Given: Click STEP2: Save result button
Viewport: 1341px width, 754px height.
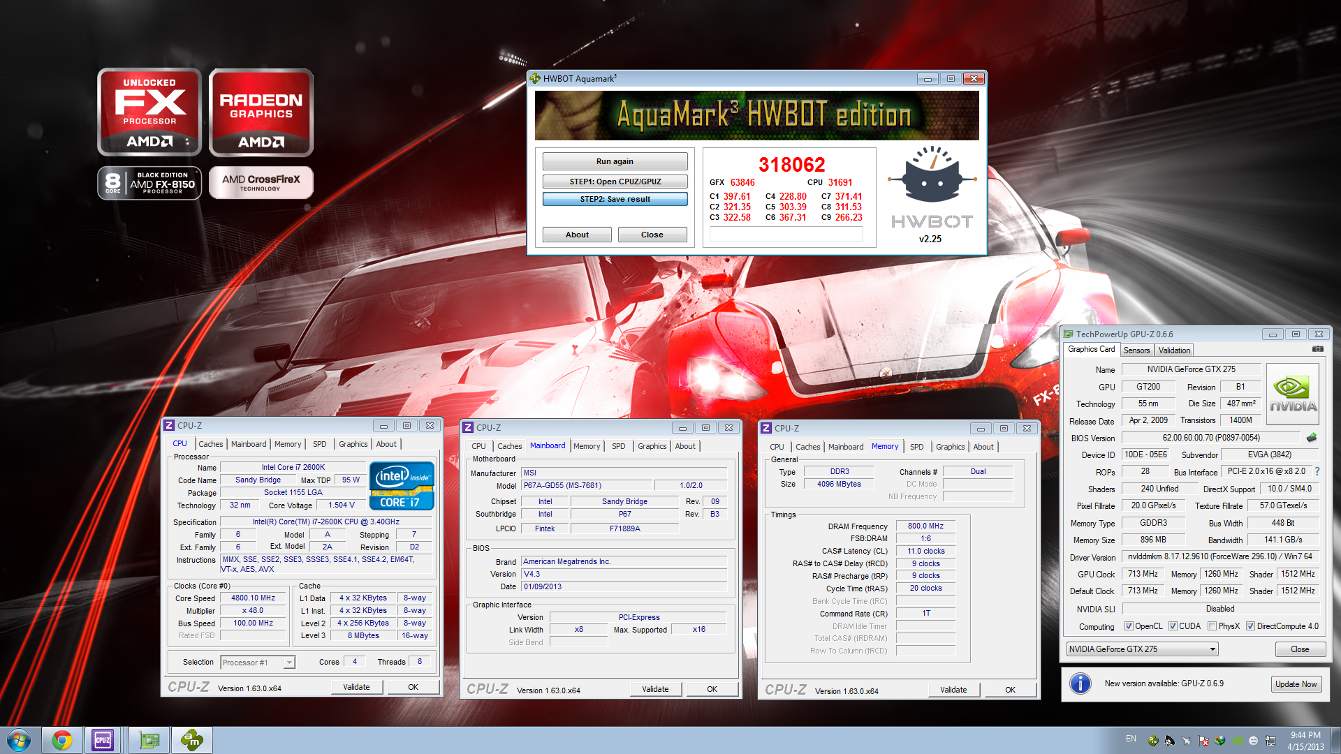Looking at the screenshot, I should pos(615,199).
